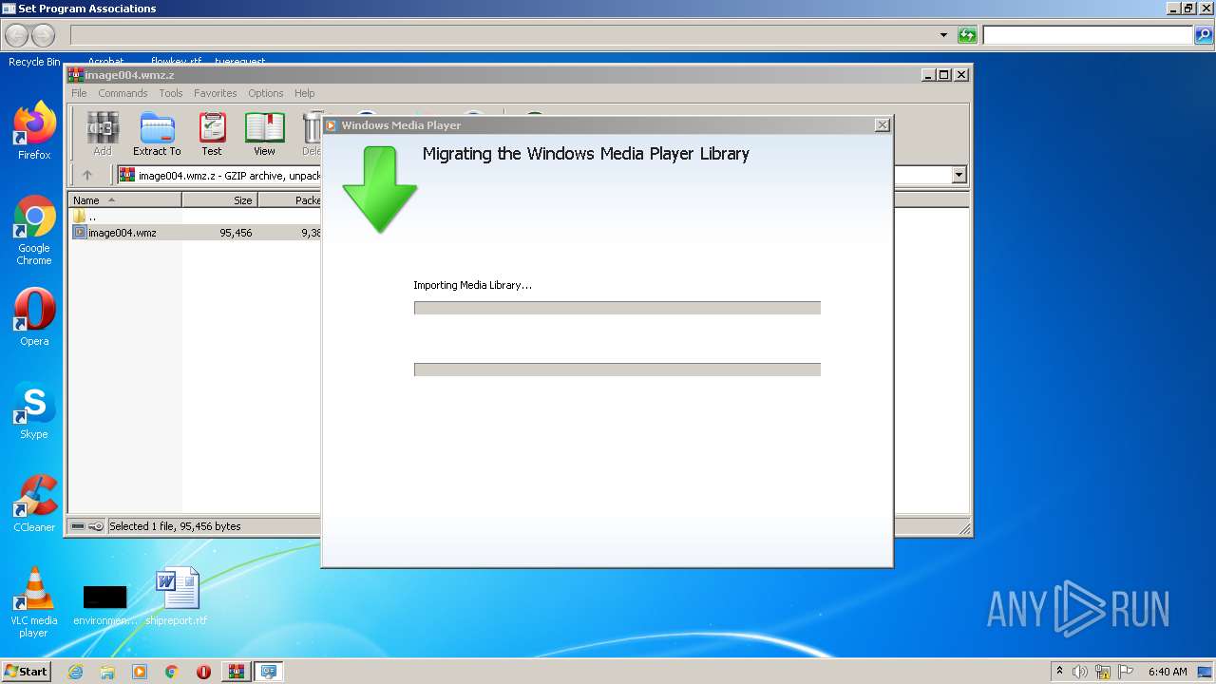This screenshot has width=1216, height=684.
Task: Open Opera desktop shortcut
Action: click(34, 316)
